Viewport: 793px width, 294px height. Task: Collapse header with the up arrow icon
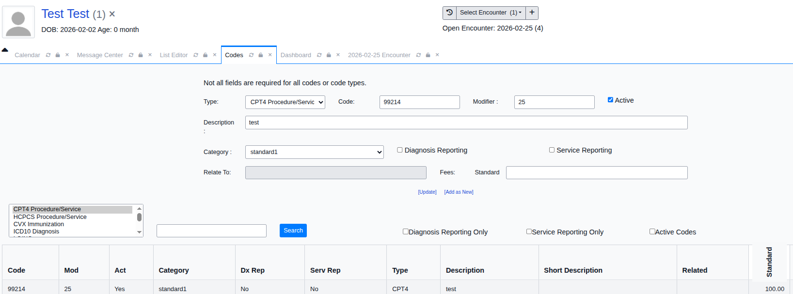point(5,50)
